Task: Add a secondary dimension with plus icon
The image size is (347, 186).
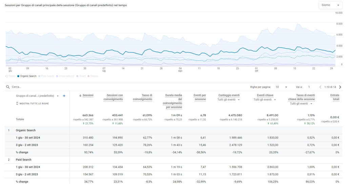Action: 64,96
